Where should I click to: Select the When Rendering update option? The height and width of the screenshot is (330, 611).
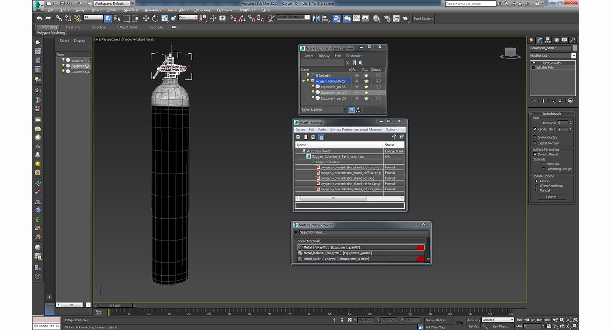point(537,186)
